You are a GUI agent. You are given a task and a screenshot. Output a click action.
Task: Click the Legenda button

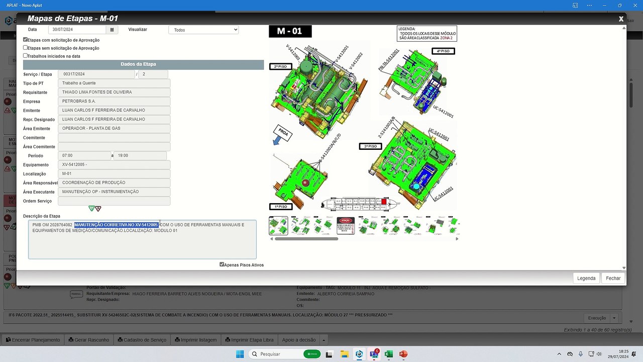[x=586, y=278]
